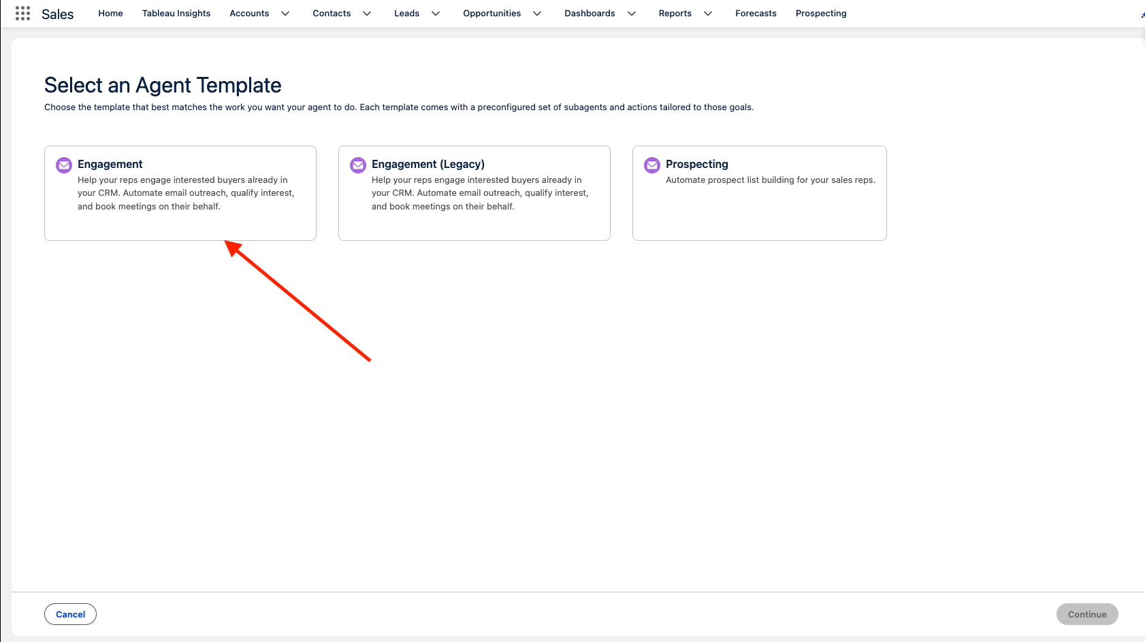The image size is (1145, 642).
Task: Click the Cancel button
Action: 71,614
